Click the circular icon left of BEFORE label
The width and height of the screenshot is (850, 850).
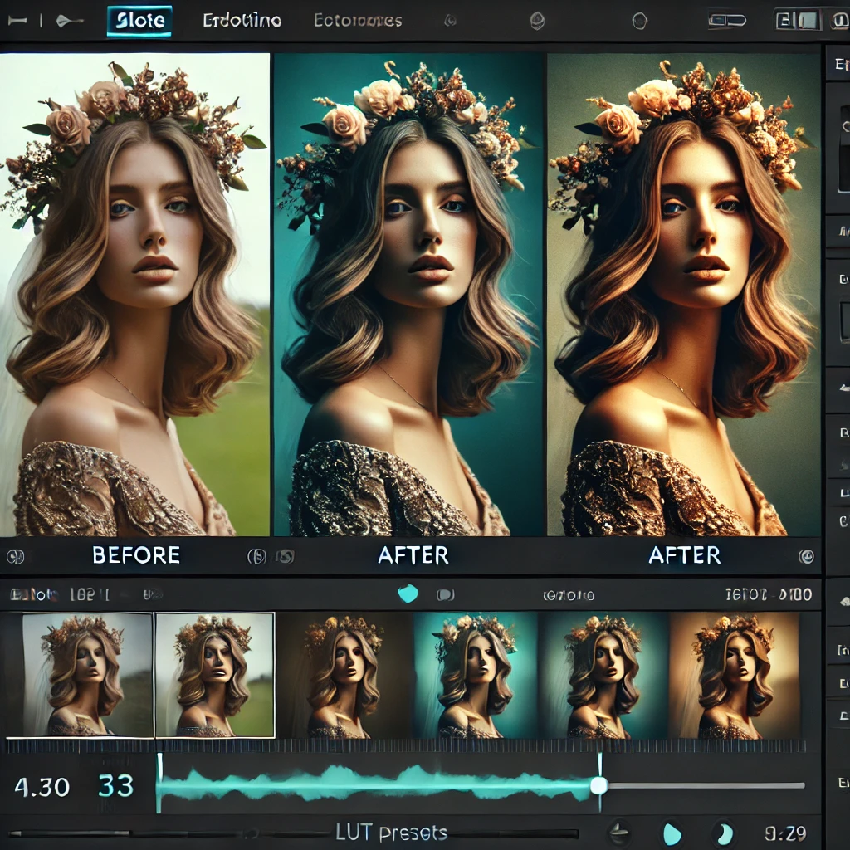click(15, 555)
